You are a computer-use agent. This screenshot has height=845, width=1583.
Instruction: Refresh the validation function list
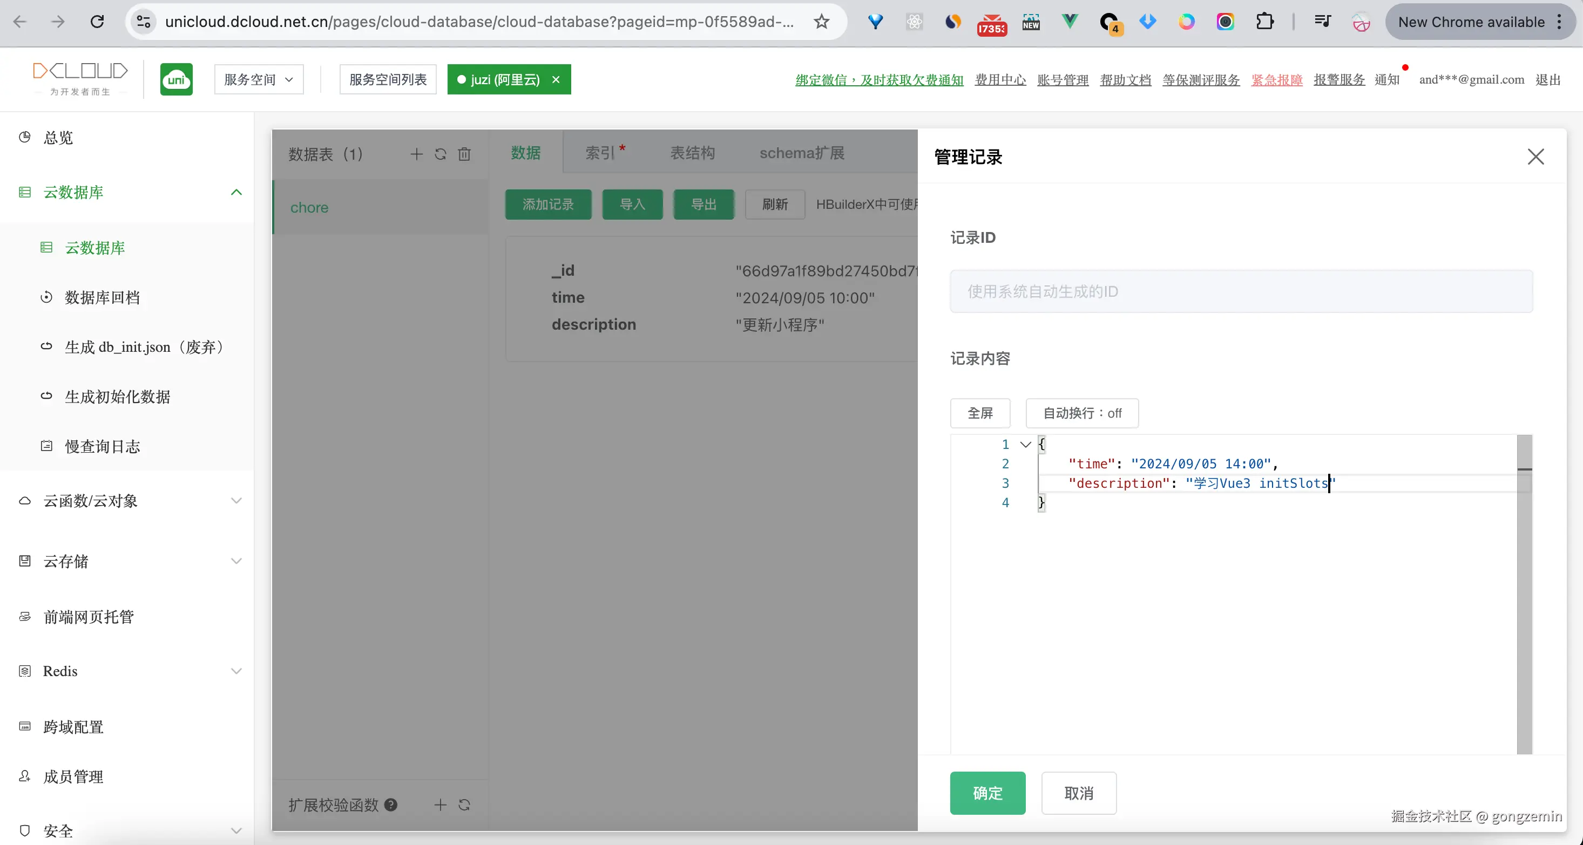tap(464, 805)
